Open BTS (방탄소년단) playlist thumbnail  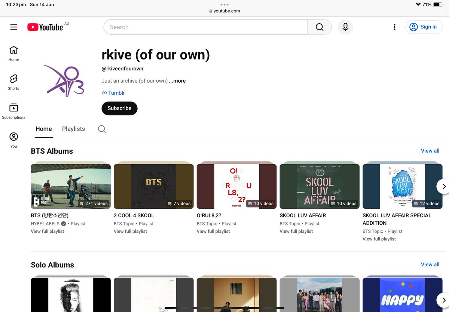[x=71, y=186]
